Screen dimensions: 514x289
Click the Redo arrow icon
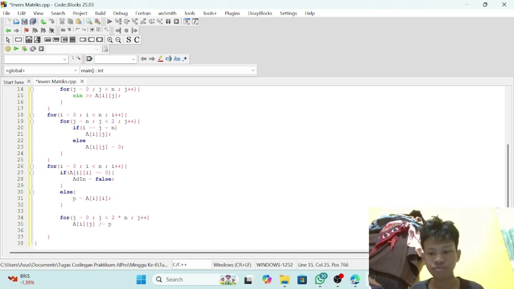[x=52, y=22]
